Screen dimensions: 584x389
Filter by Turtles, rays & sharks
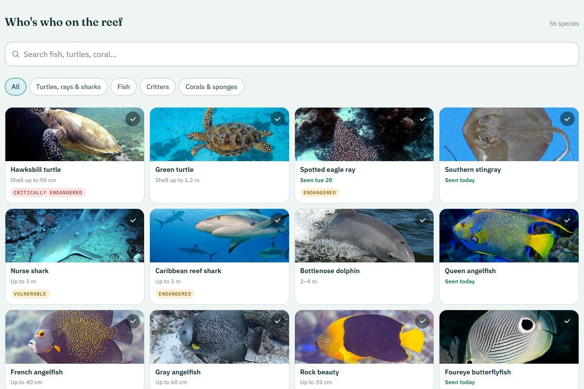click(x=68, y=87)
